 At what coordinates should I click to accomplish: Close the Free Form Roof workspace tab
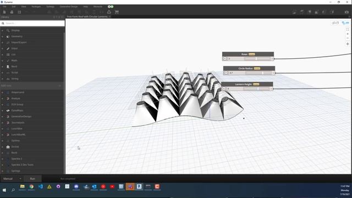click(x=110, y=16)
